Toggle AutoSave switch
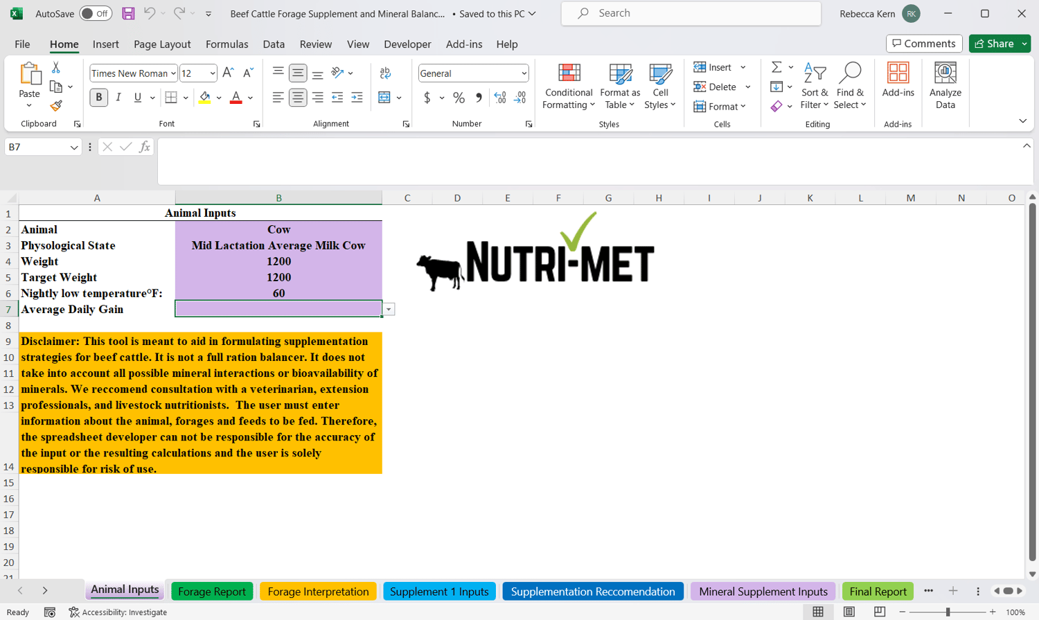The image size is (1039, 620). pos(95,13)
